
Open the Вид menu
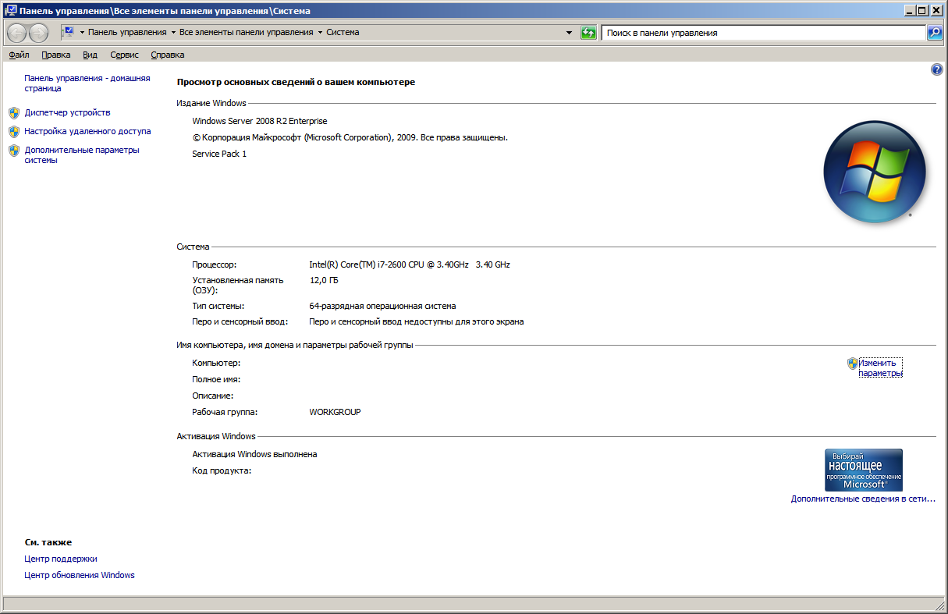pos(90,55)
